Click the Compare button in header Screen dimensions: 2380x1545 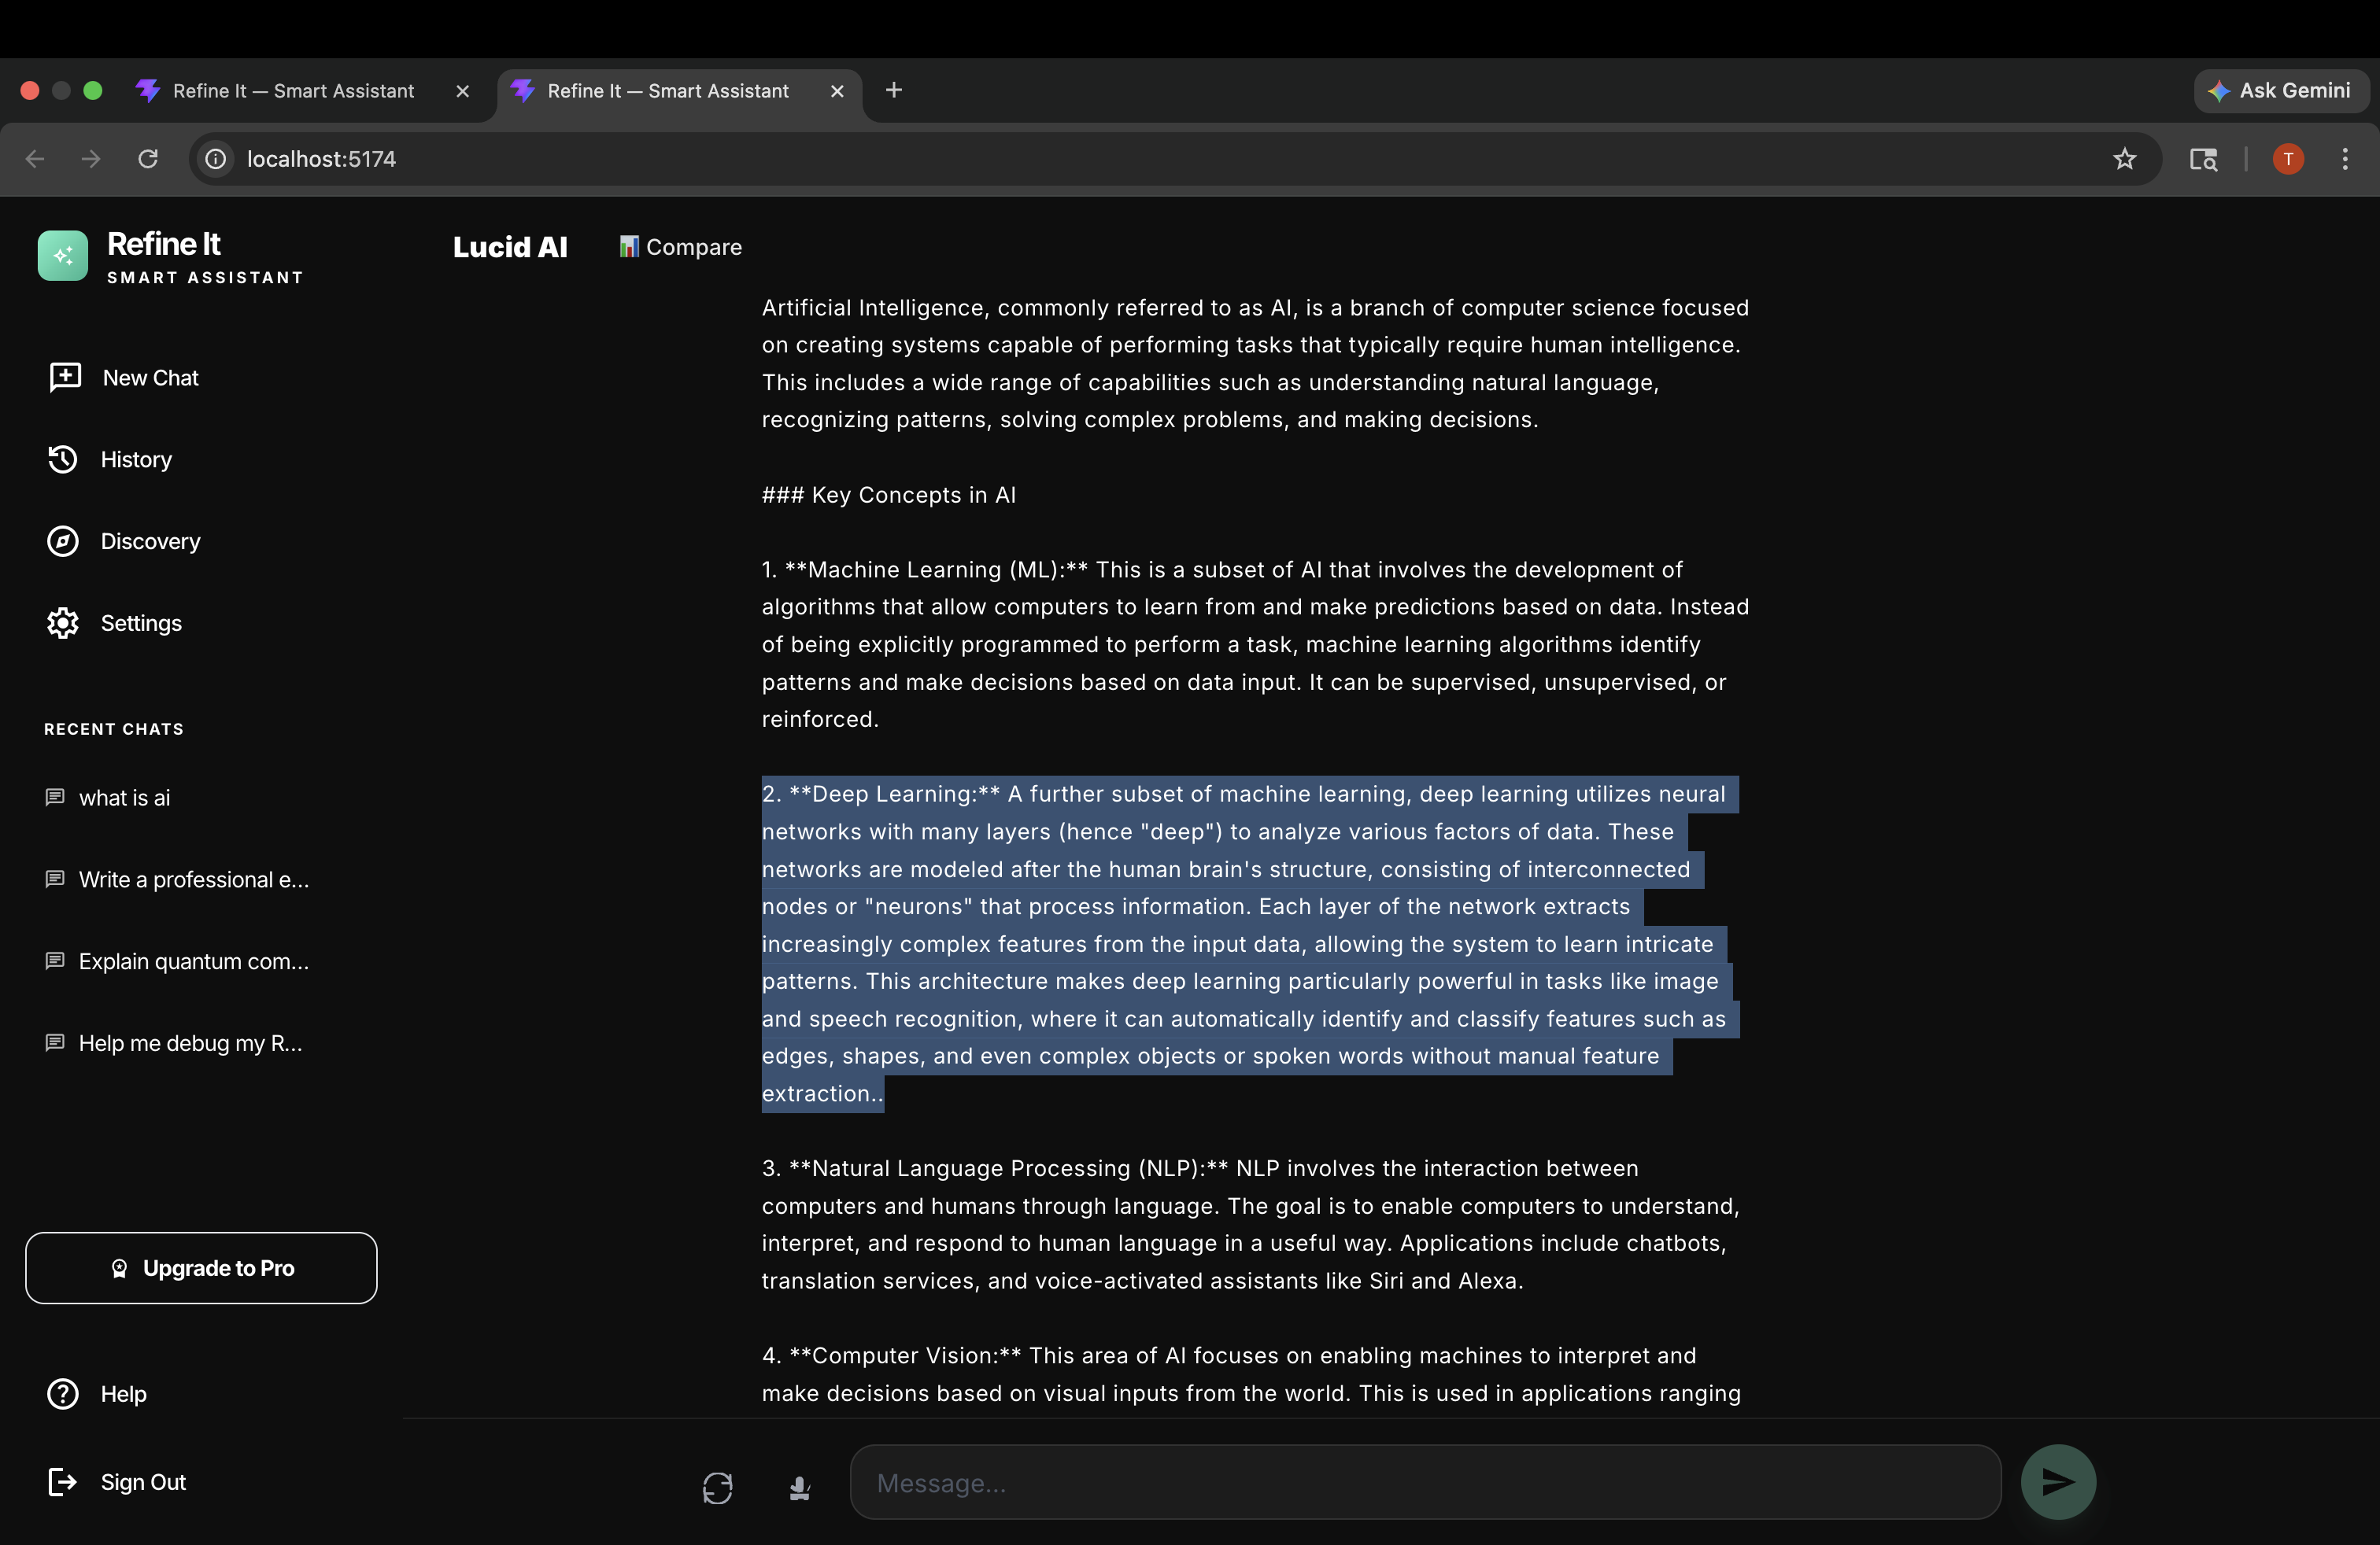tap(680, 247)
